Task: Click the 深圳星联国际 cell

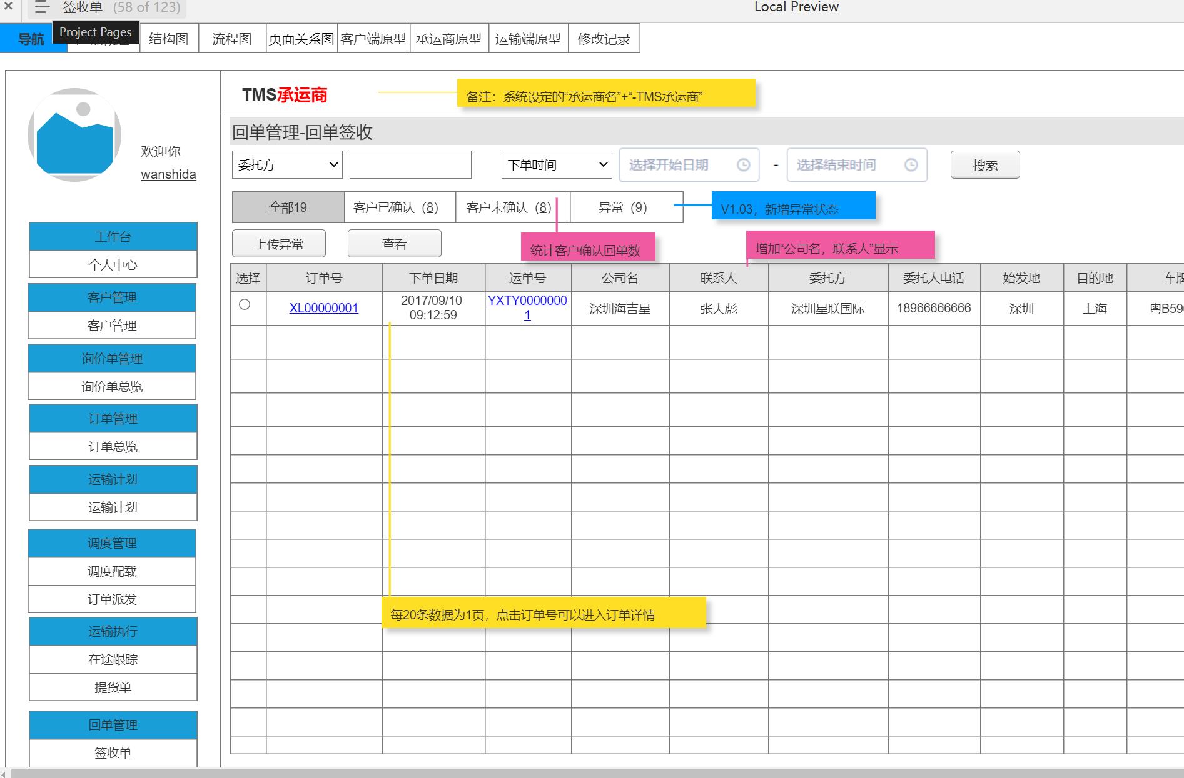Action: tap(828, 309)
